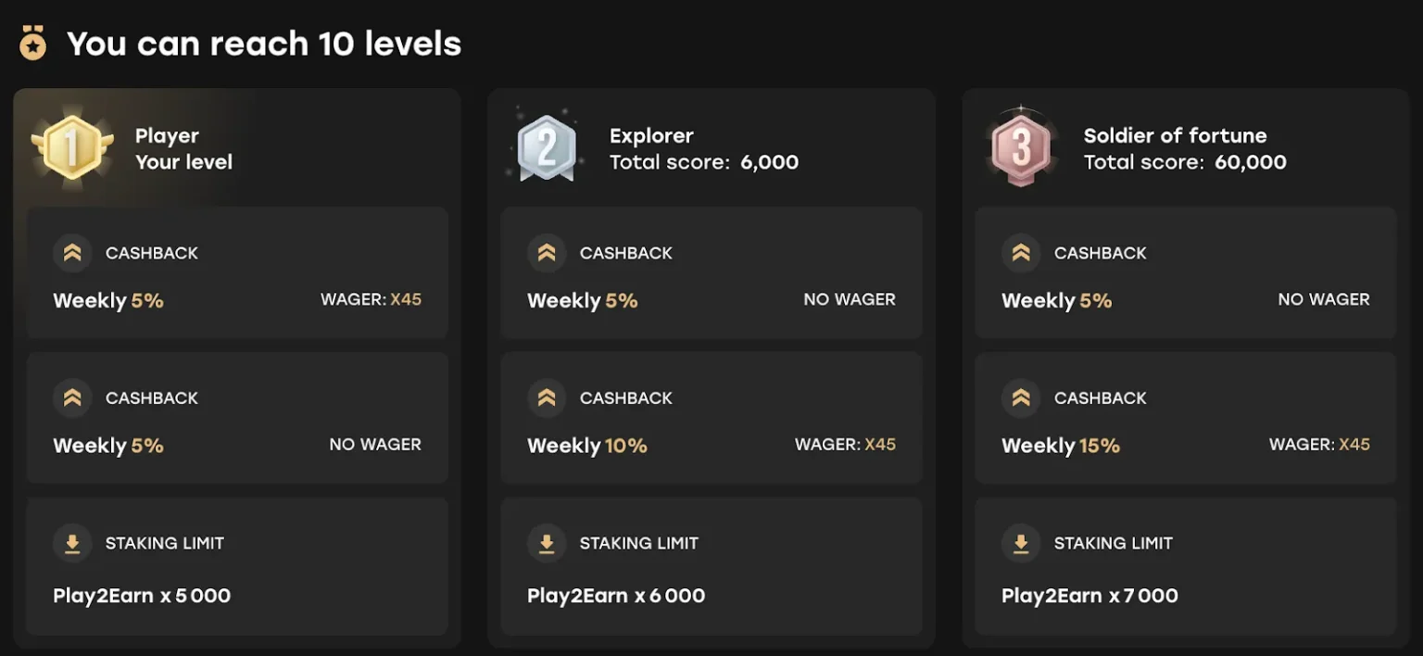This screenshot has height=656, width=1423.
Task: Click Explorer's 'Total score: 6,000' text
Action: 704,162
